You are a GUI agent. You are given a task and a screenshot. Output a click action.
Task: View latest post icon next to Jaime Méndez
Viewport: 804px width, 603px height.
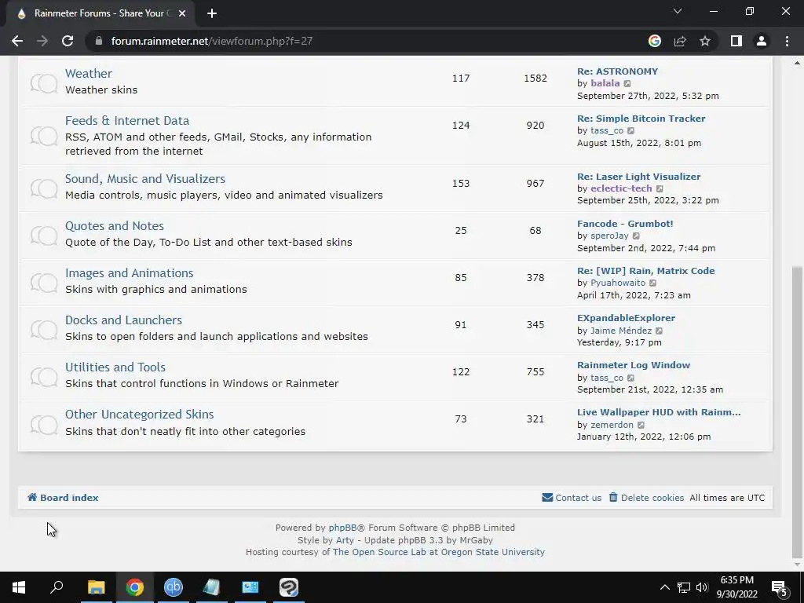click(659, 331)
